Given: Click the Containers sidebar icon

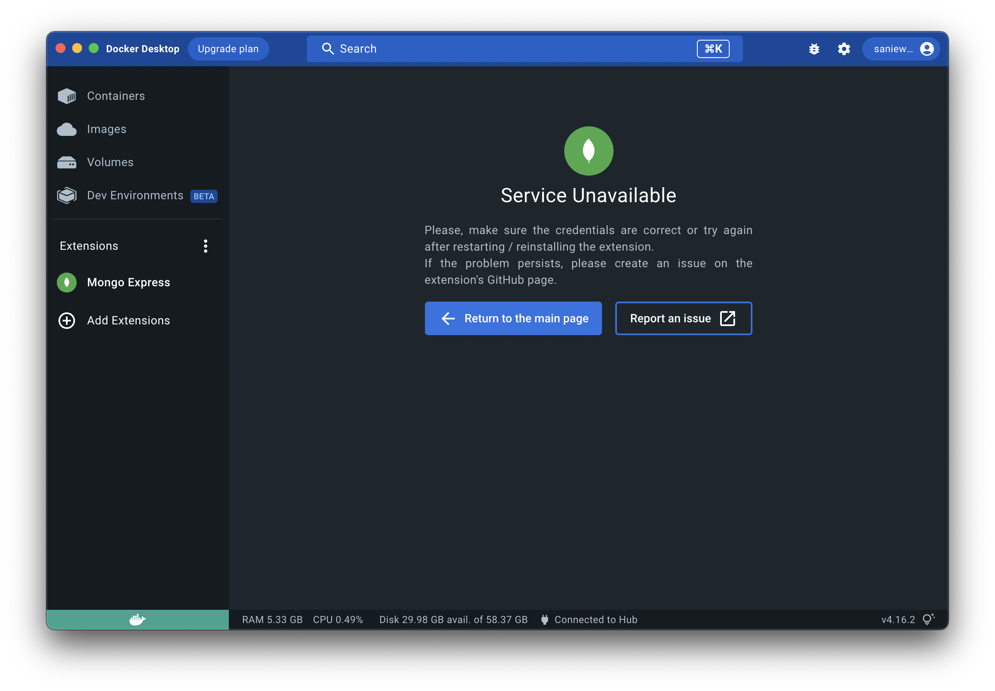Looking at the screenshot, I should pyautogui.click(x=67, y=96).
